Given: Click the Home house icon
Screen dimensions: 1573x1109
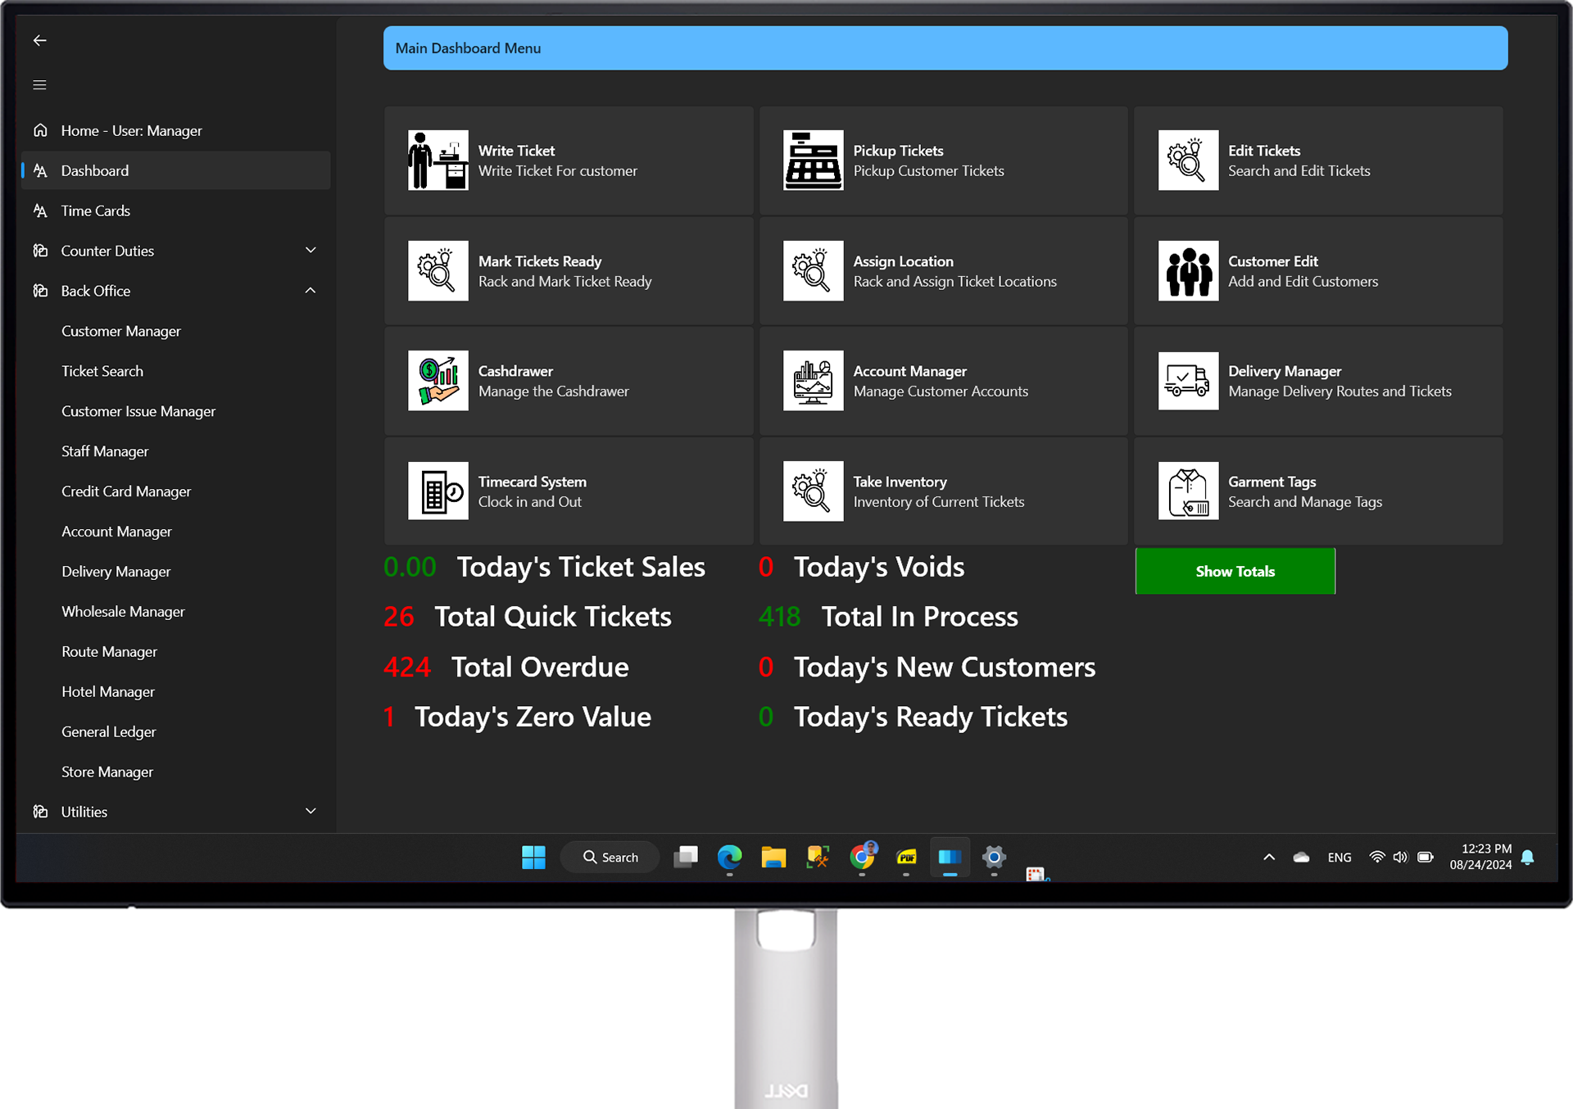Looking at the screenshot, I should 40,130.
